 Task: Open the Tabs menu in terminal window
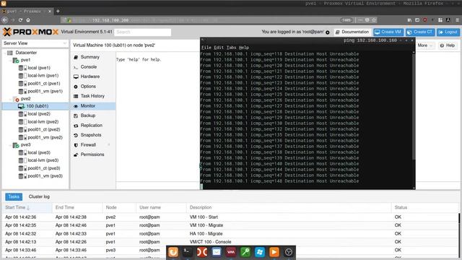(x=231, y=48)
